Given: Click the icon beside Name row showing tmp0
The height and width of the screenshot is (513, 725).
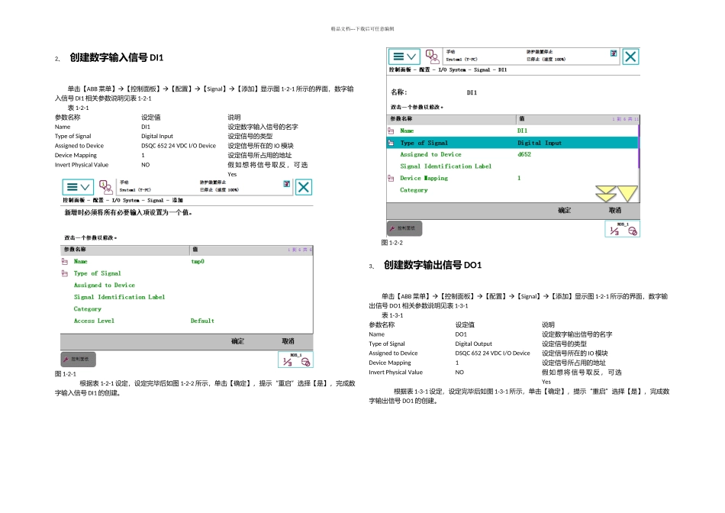Looking at the screenshot, I should [x=65, y=261].
